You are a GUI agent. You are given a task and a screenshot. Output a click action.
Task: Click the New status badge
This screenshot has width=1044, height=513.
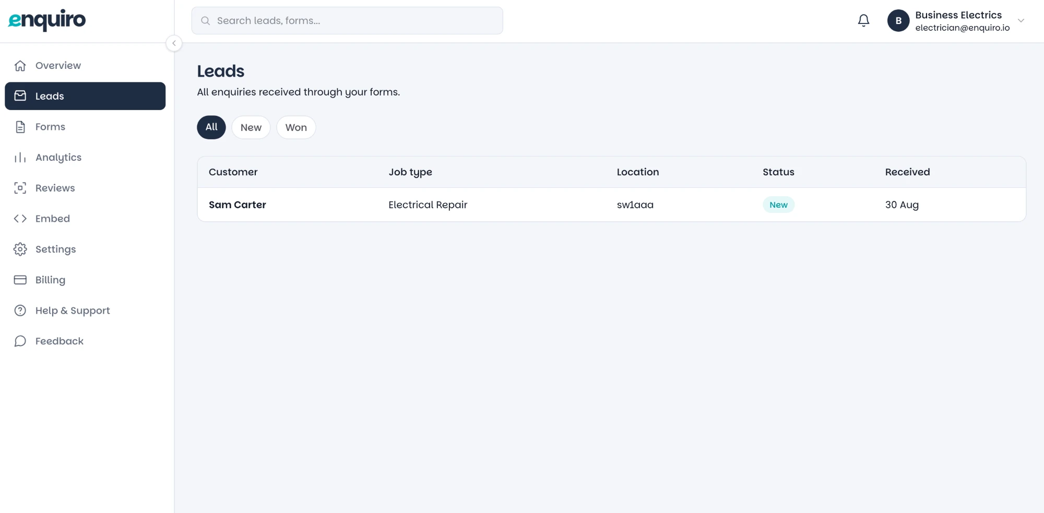pos(778,205)
